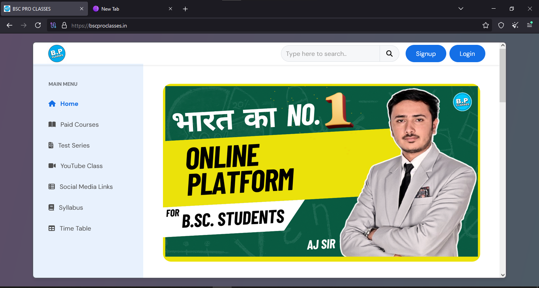The image size is (539, 288).
Task: Click the page scrollbar down arrow
Action: (503, 275)
